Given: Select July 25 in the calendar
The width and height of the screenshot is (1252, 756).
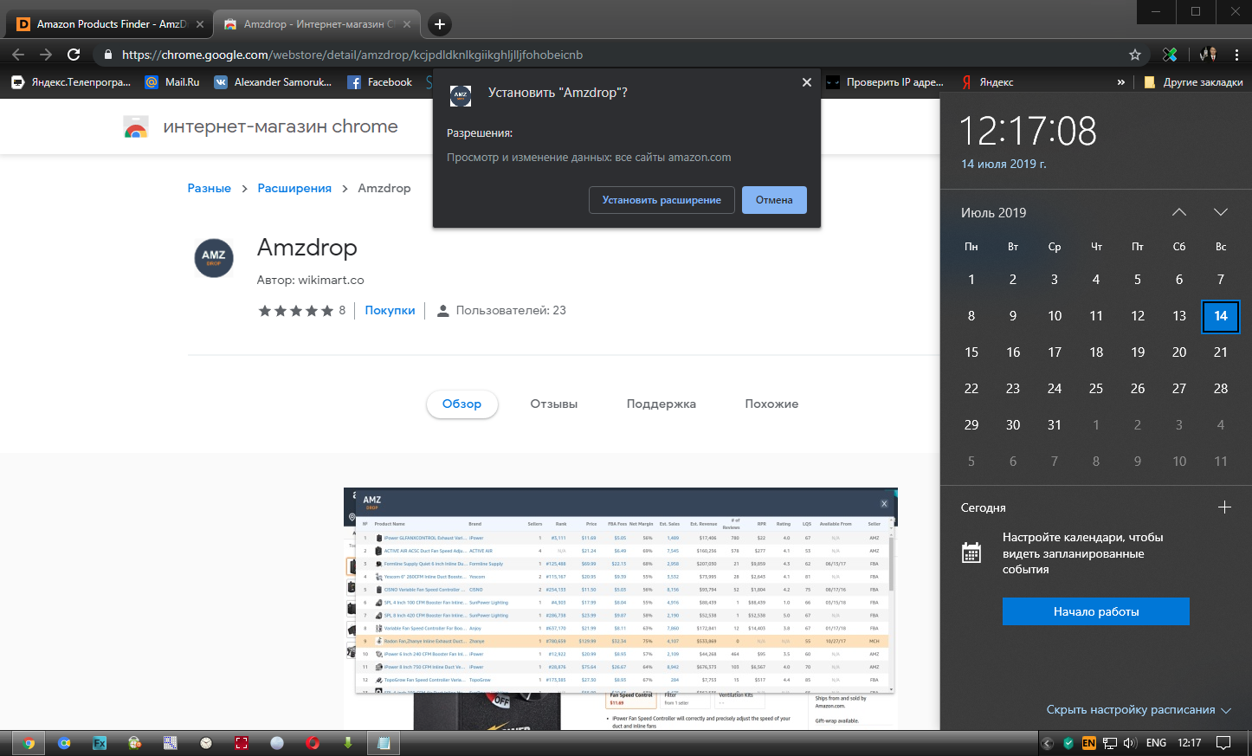Looking at the screenshot, I should pos(1096,389).
